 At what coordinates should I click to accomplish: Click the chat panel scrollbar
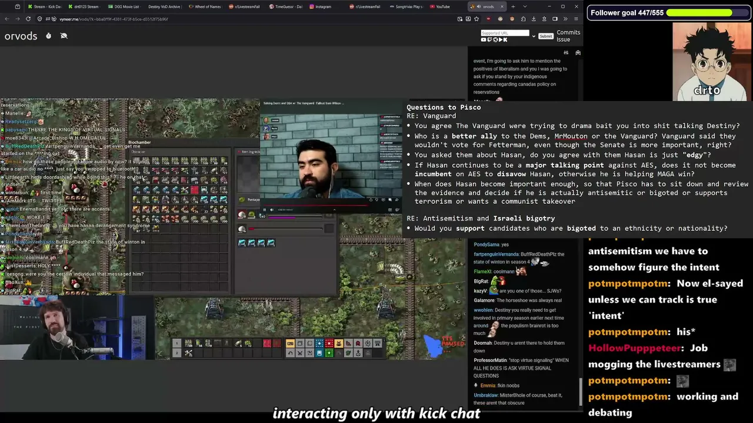(579, 391)
